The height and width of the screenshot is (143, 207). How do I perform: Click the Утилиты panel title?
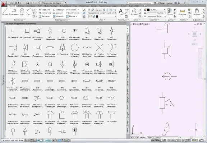coord(184,20)
